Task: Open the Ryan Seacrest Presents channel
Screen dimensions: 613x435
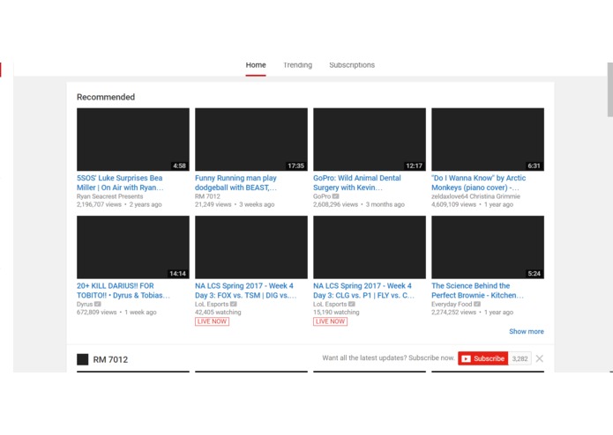Action: [x=110, y=196]
